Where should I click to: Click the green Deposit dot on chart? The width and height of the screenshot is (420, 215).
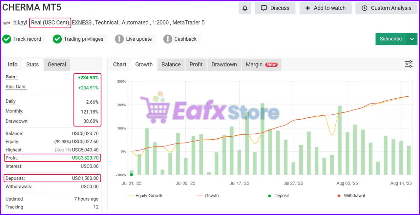132,175
